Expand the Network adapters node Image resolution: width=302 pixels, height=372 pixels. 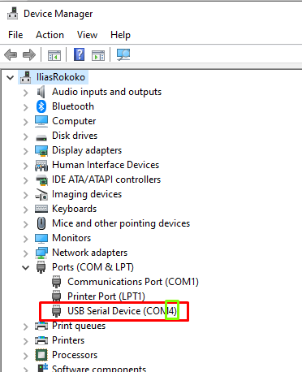25,253
